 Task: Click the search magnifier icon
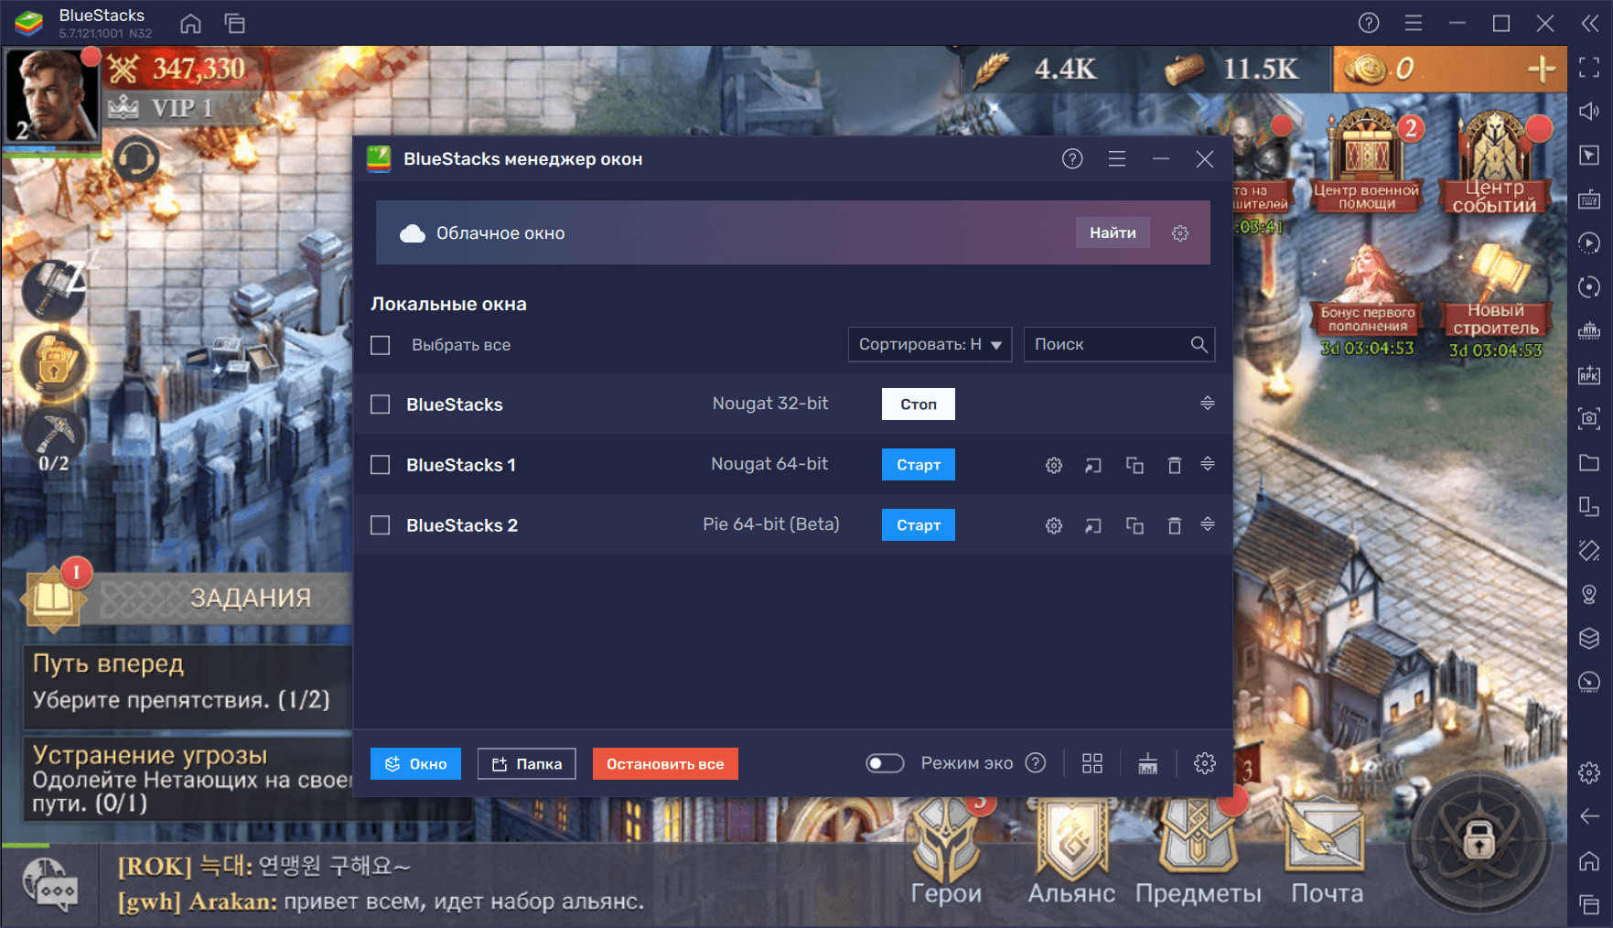coord(1199,344)
